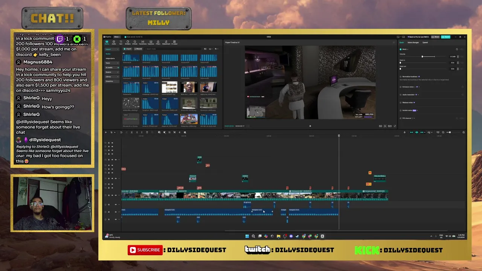482x271 pixels.
Task: Open Windows Start menu
Action: pos(247,236)
